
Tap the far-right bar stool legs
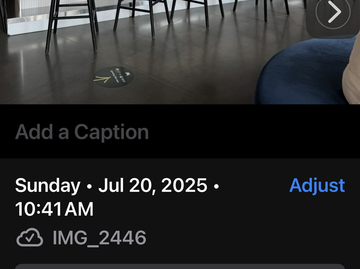[x=262, y=10]
